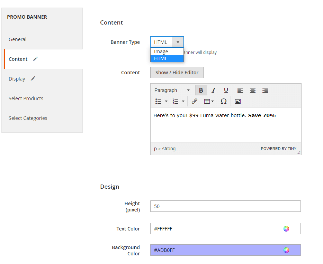Click into the Height (pixel) field
The image size is (323, 264).
click(225, 206)
